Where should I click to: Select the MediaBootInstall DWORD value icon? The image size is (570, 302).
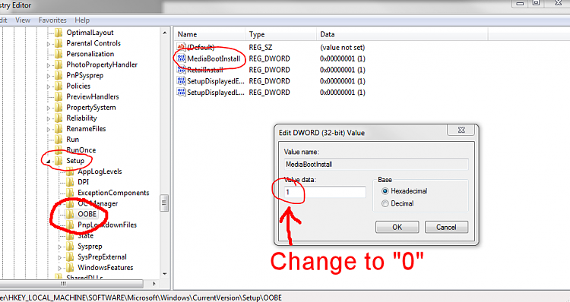[181, 58]
